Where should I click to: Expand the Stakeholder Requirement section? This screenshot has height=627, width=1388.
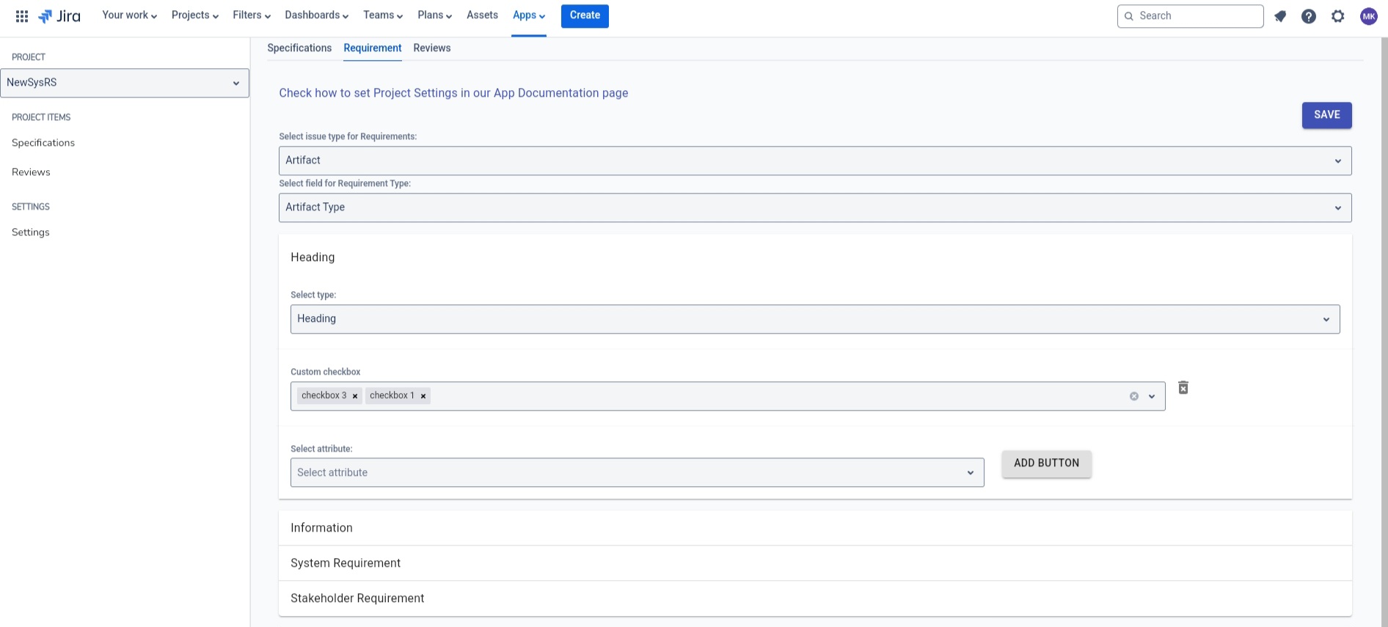point(815,598)
